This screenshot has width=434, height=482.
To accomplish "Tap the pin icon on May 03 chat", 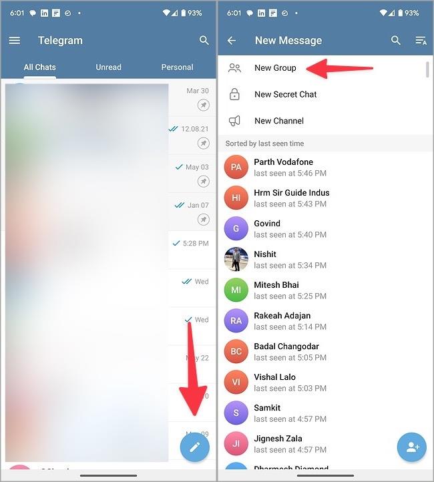I will tap(204, 182).
